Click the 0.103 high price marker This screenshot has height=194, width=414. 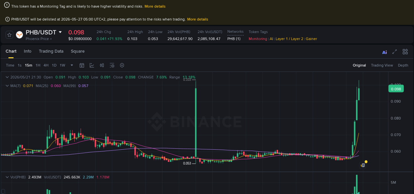(x=187, y=79)
